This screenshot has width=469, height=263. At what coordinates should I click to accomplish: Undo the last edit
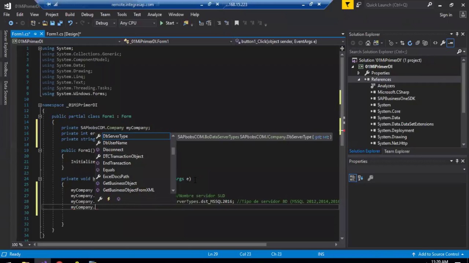click(x=70, y=23)
